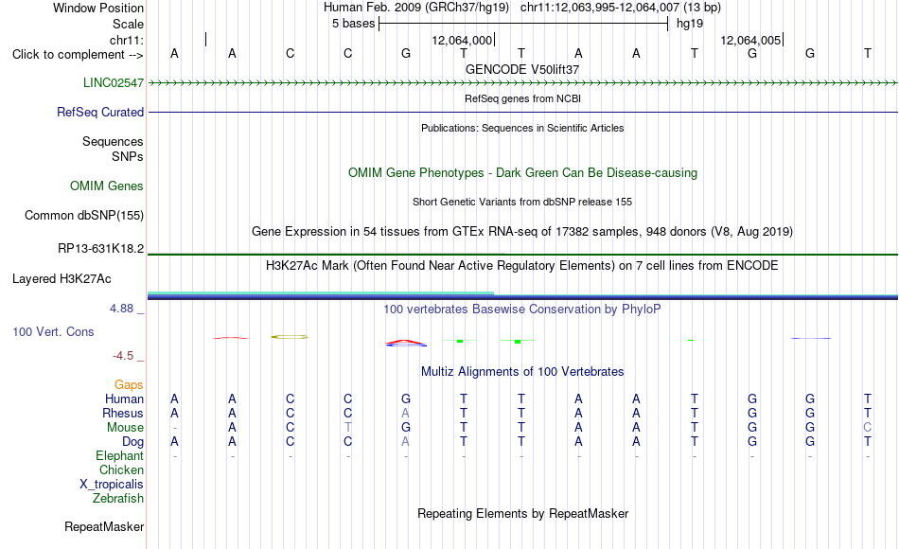Screen dimensions: 899x549
Task: Select the Elephant alignment row label
Action: click(x=120, y=455)
